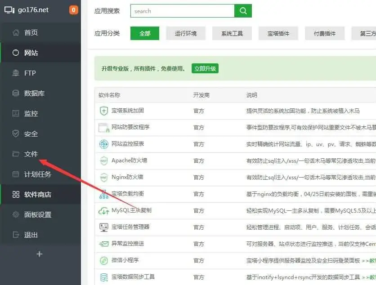
Task: Click the 网站 globe icon in sidebar
Action: (16, 53)
